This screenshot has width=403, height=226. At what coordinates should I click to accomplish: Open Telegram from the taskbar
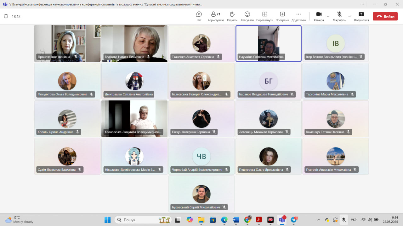point(294,220)
